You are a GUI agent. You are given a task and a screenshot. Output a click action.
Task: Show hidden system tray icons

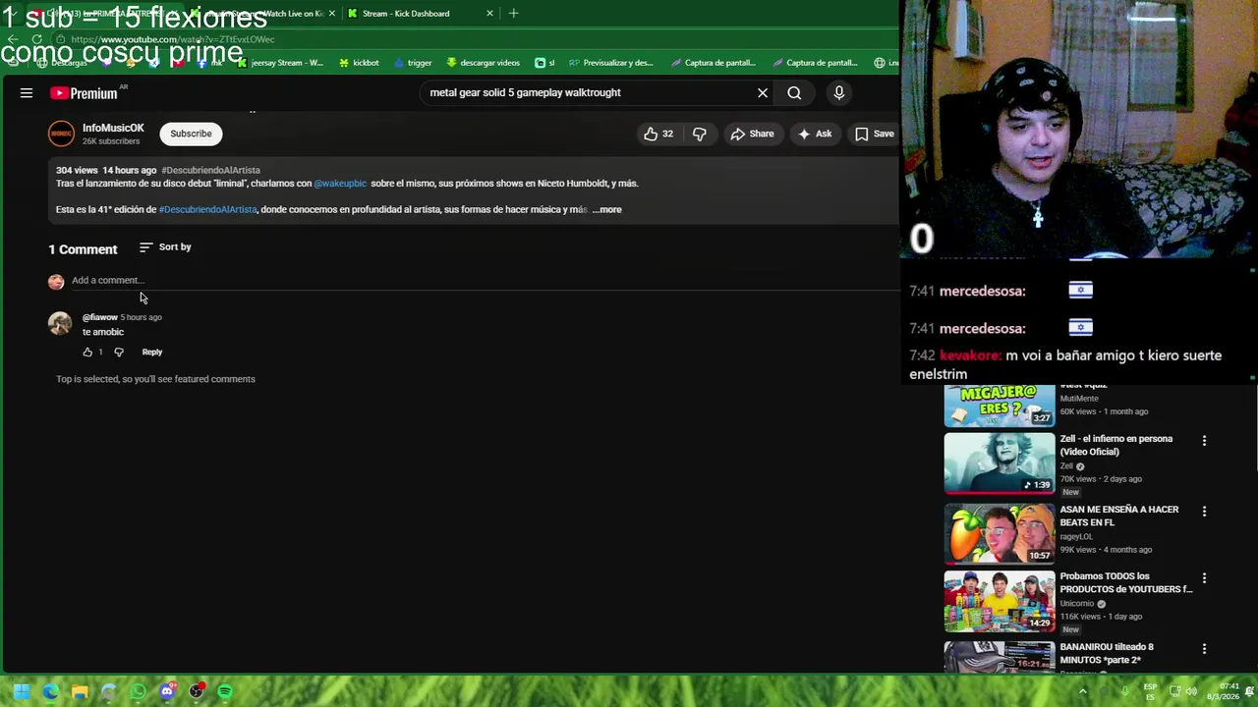click(x=1083, y=692)
